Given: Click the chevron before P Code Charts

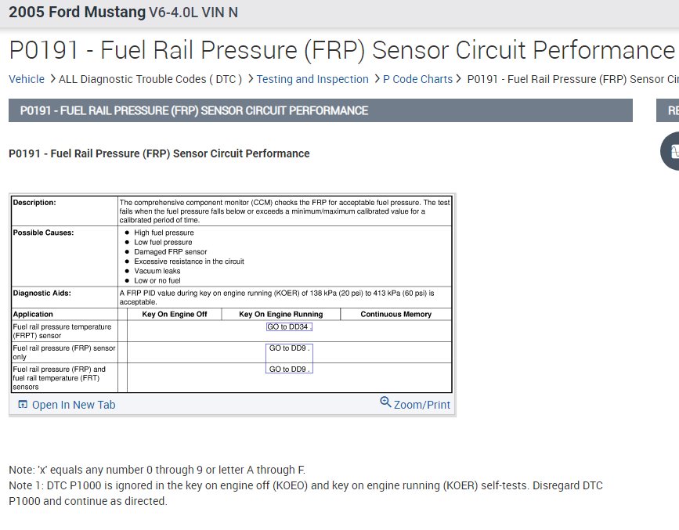Looking at the screenshot, I should (376, 79).
